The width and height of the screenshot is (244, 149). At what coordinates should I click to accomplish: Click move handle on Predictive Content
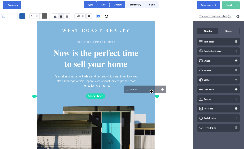click(236, 51)
